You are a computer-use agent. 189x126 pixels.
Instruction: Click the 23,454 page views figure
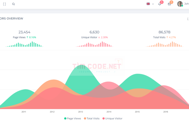[x=24, y=32]
